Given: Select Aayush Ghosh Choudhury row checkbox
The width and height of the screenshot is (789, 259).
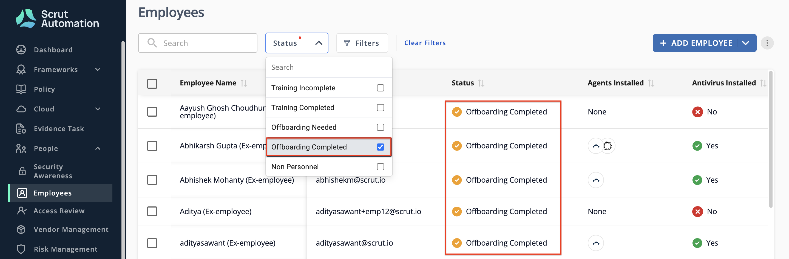Looking at the screenshot, I should click(152, 112).
